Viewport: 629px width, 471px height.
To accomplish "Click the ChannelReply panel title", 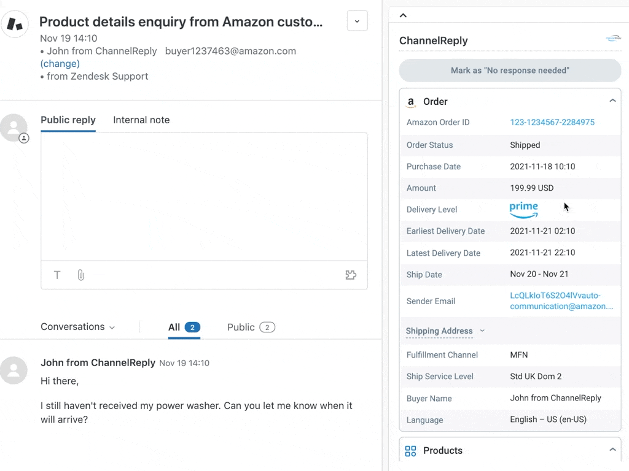I will point(433,41).
